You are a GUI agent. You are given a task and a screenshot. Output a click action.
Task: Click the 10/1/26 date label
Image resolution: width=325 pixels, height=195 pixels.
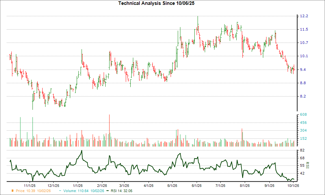293,186
